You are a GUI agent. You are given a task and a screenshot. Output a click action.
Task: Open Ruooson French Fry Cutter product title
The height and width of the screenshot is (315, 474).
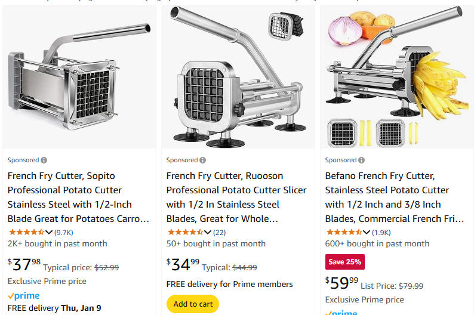236,197
